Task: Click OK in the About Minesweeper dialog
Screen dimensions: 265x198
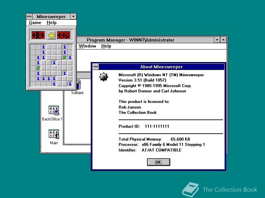Action: [x=159, y=162]
